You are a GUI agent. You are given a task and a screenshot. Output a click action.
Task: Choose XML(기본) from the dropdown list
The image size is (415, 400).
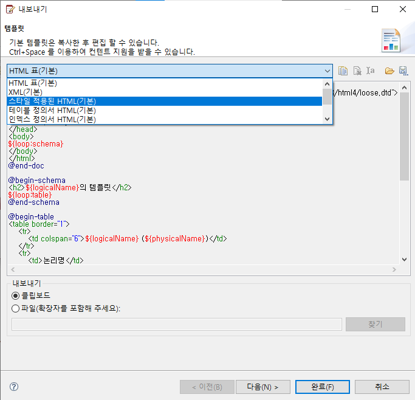(164, 92)
